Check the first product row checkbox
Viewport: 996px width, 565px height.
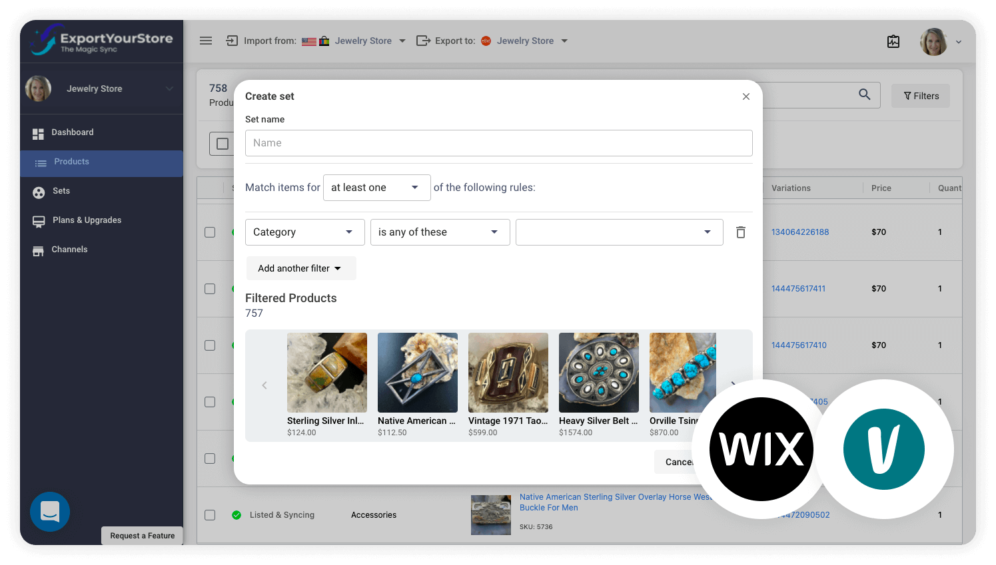(x=210, y=232)
